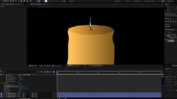Hide Shape Layer 2 with eye icon
Image resolution: width=177 pixels, height=99 pixels.
point(19,95)
